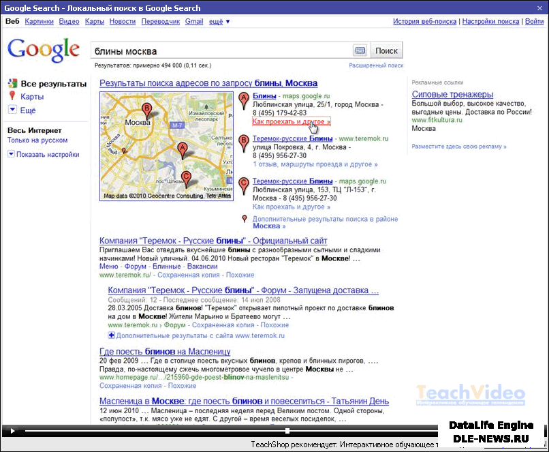Click the www.fitkultura.ru ad URL

(x=437, y=120)
